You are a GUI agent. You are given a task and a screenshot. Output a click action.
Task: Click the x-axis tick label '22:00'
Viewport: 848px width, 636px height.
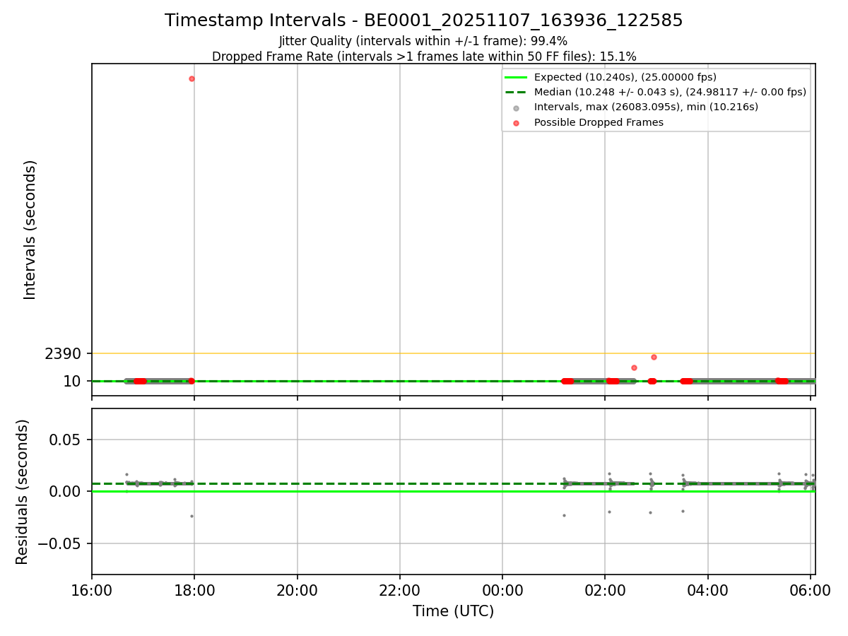pyautogui.click(x=400, y=590)
